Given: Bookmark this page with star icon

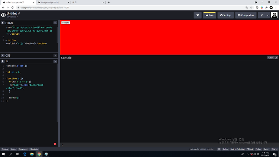Looking at the screenshot, I should (251, 7).
